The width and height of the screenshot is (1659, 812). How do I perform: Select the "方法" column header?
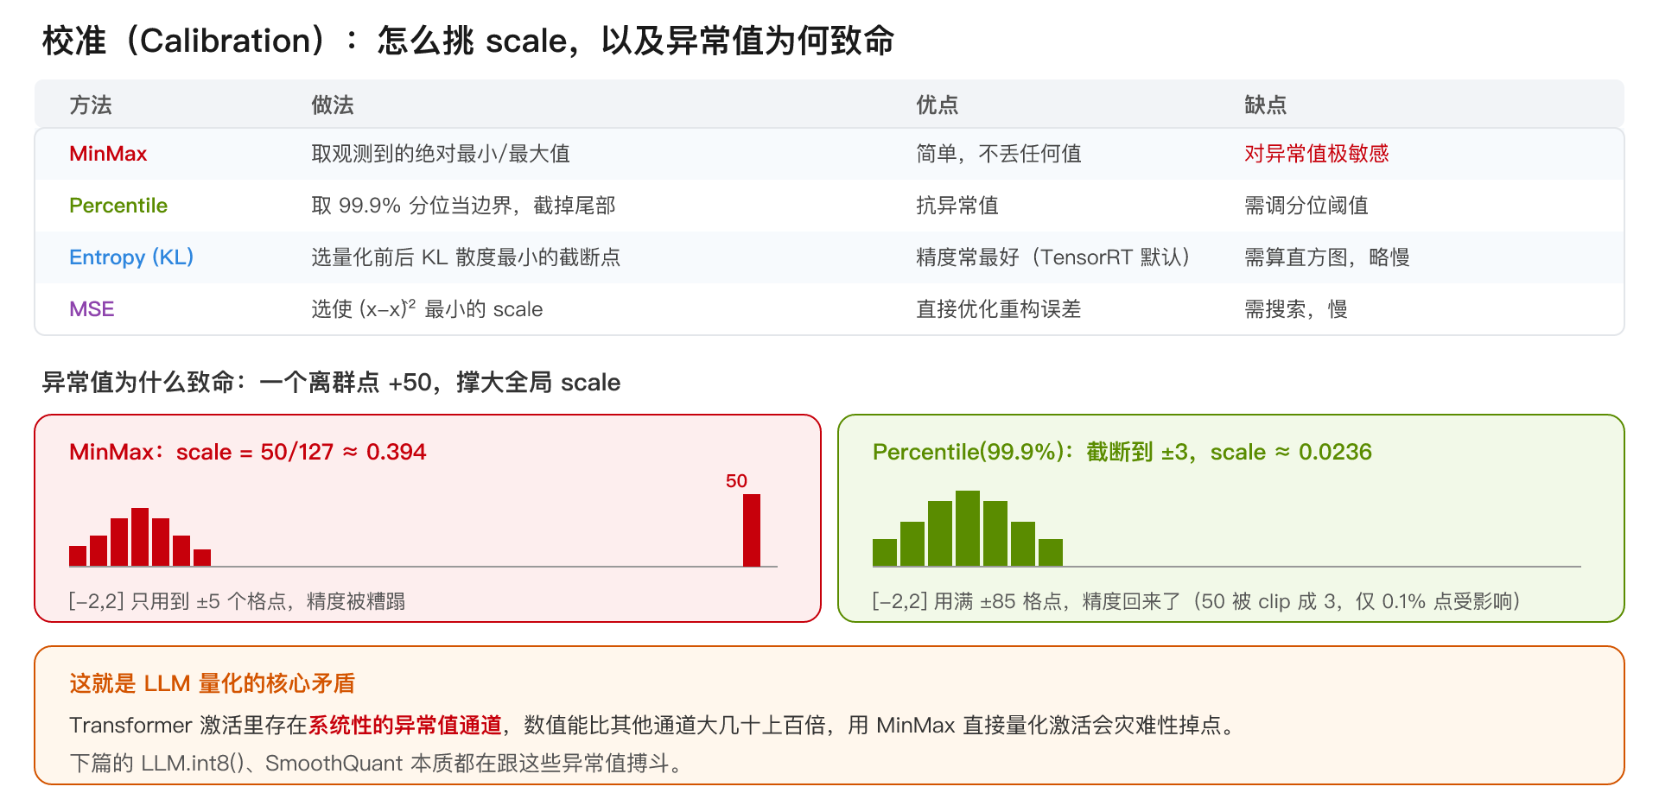(91, 105)
